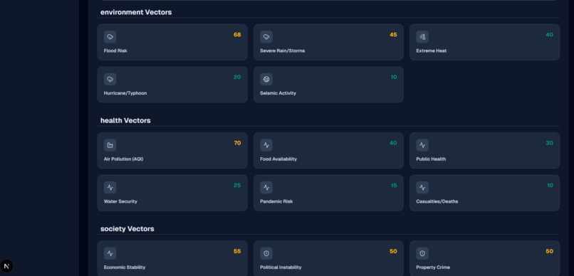Click the Severe Rain/Storms cloud icon
The width and height of the screenshot is (574, 276).
click(x=266, y=37)
